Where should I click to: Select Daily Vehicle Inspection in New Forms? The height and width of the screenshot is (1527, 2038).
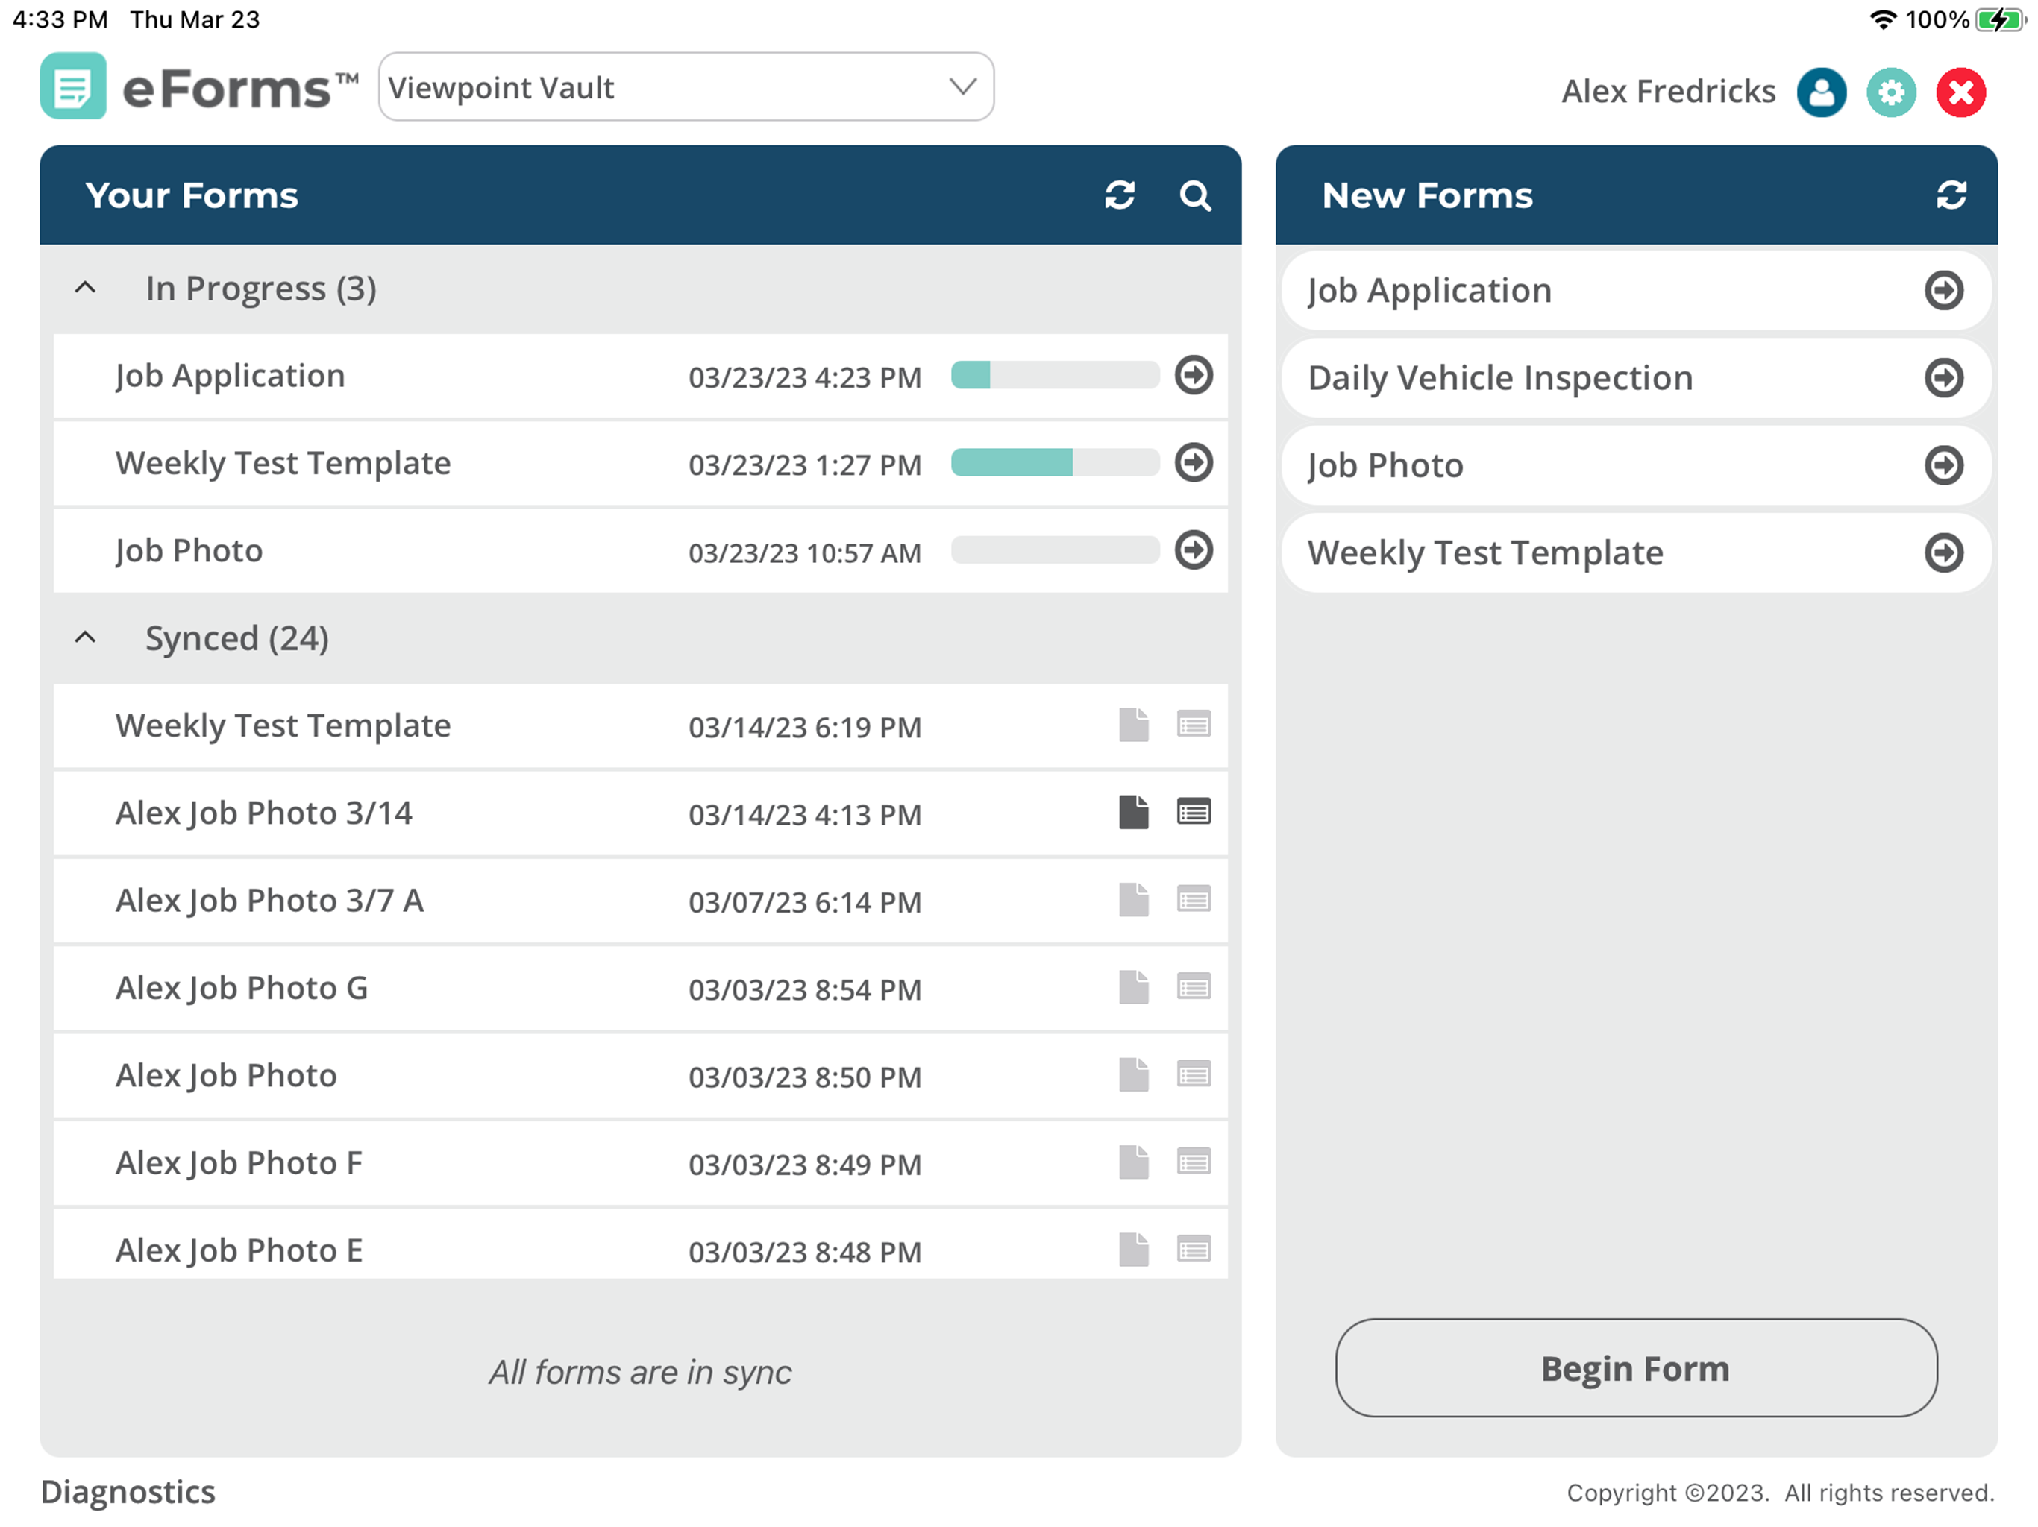coord(1637,377)
